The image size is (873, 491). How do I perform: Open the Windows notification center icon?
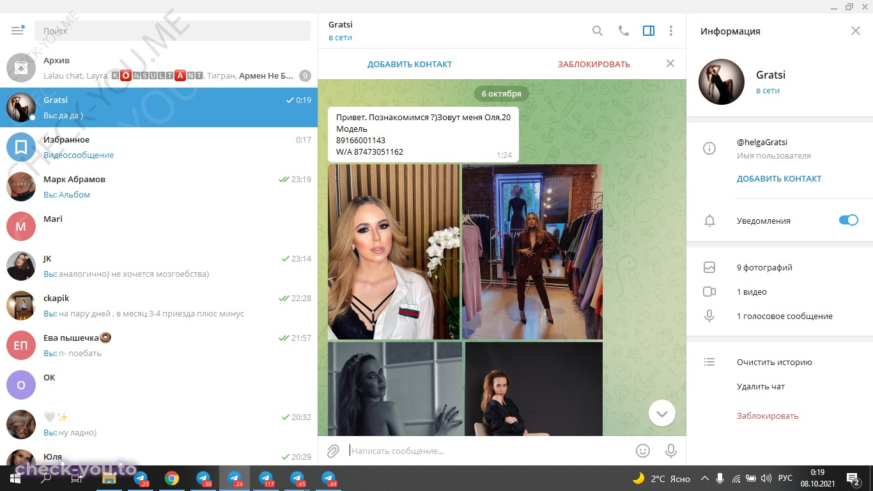[x=853, y=478]
